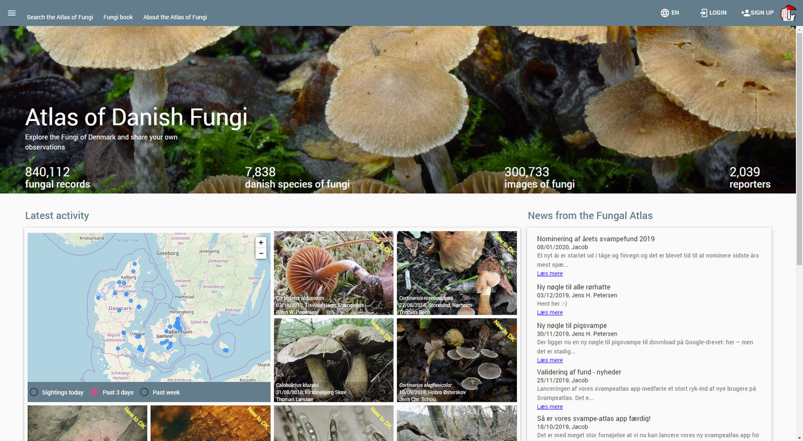Select the Past week radio button
803x441 pixels.
coord(145,392)
